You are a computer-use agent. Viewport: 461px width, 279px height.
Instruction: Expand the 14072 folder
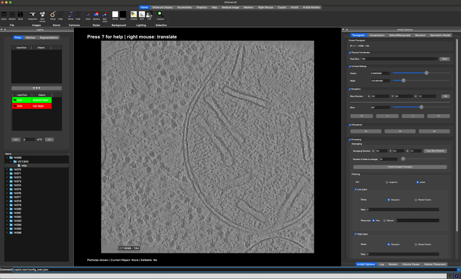click(7, 177)
